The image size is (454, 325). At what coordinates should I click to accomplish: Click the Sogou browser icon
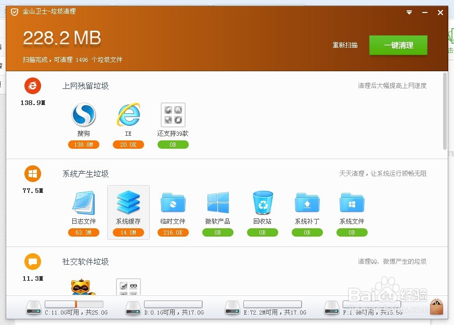pyautogui.click(x=84, y=114)
